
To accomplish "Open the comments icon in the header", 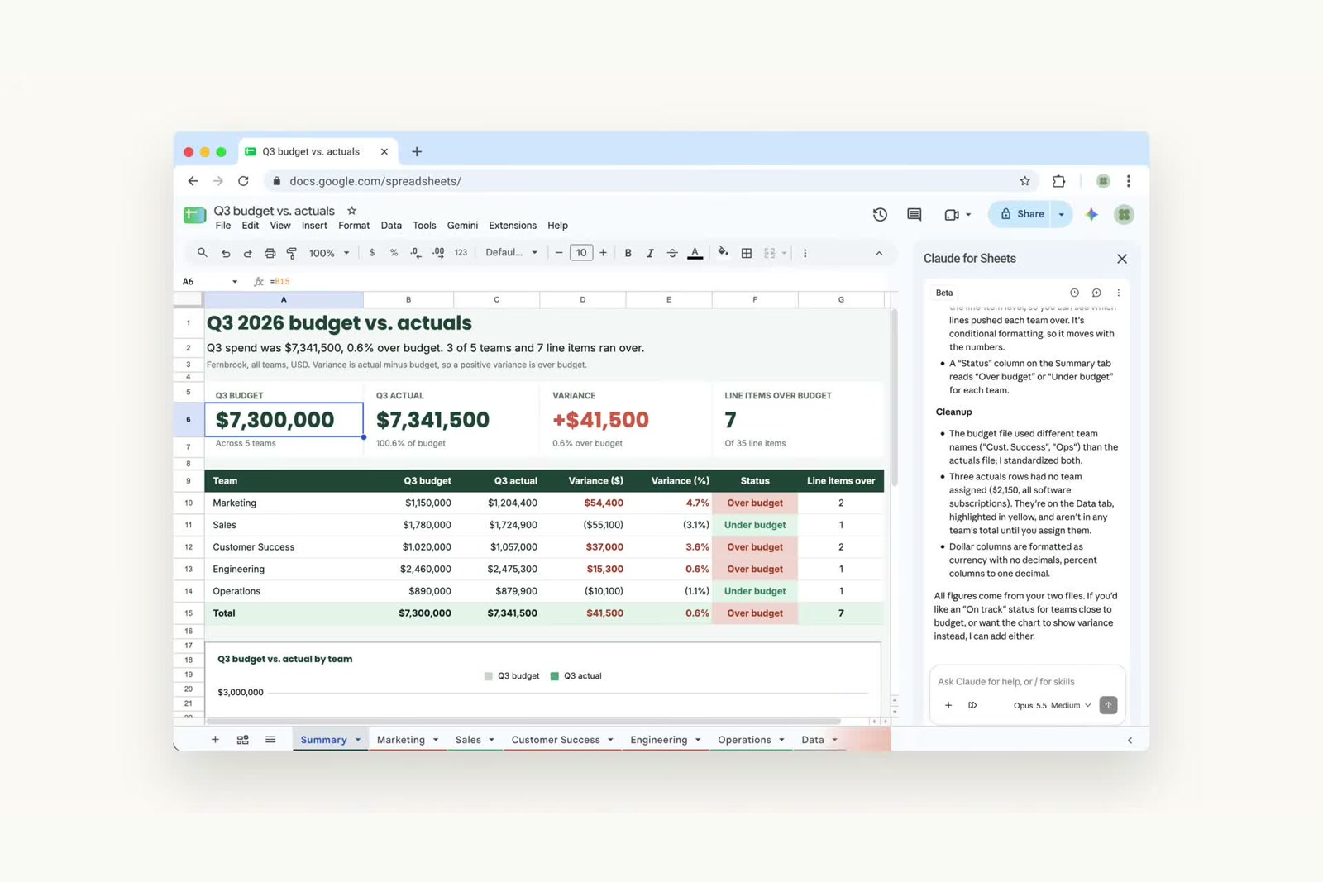I will [x=914, y=215].
